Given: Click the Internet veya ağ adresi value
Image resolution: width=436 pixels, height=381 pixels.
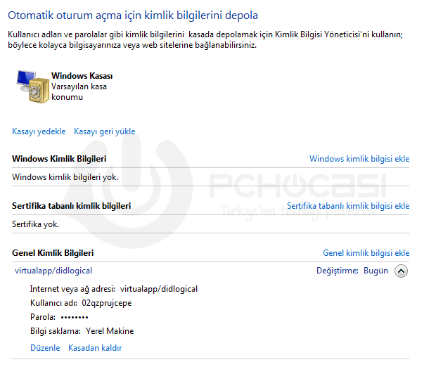Looking at the screenshot, I should [x=159, y=289].
